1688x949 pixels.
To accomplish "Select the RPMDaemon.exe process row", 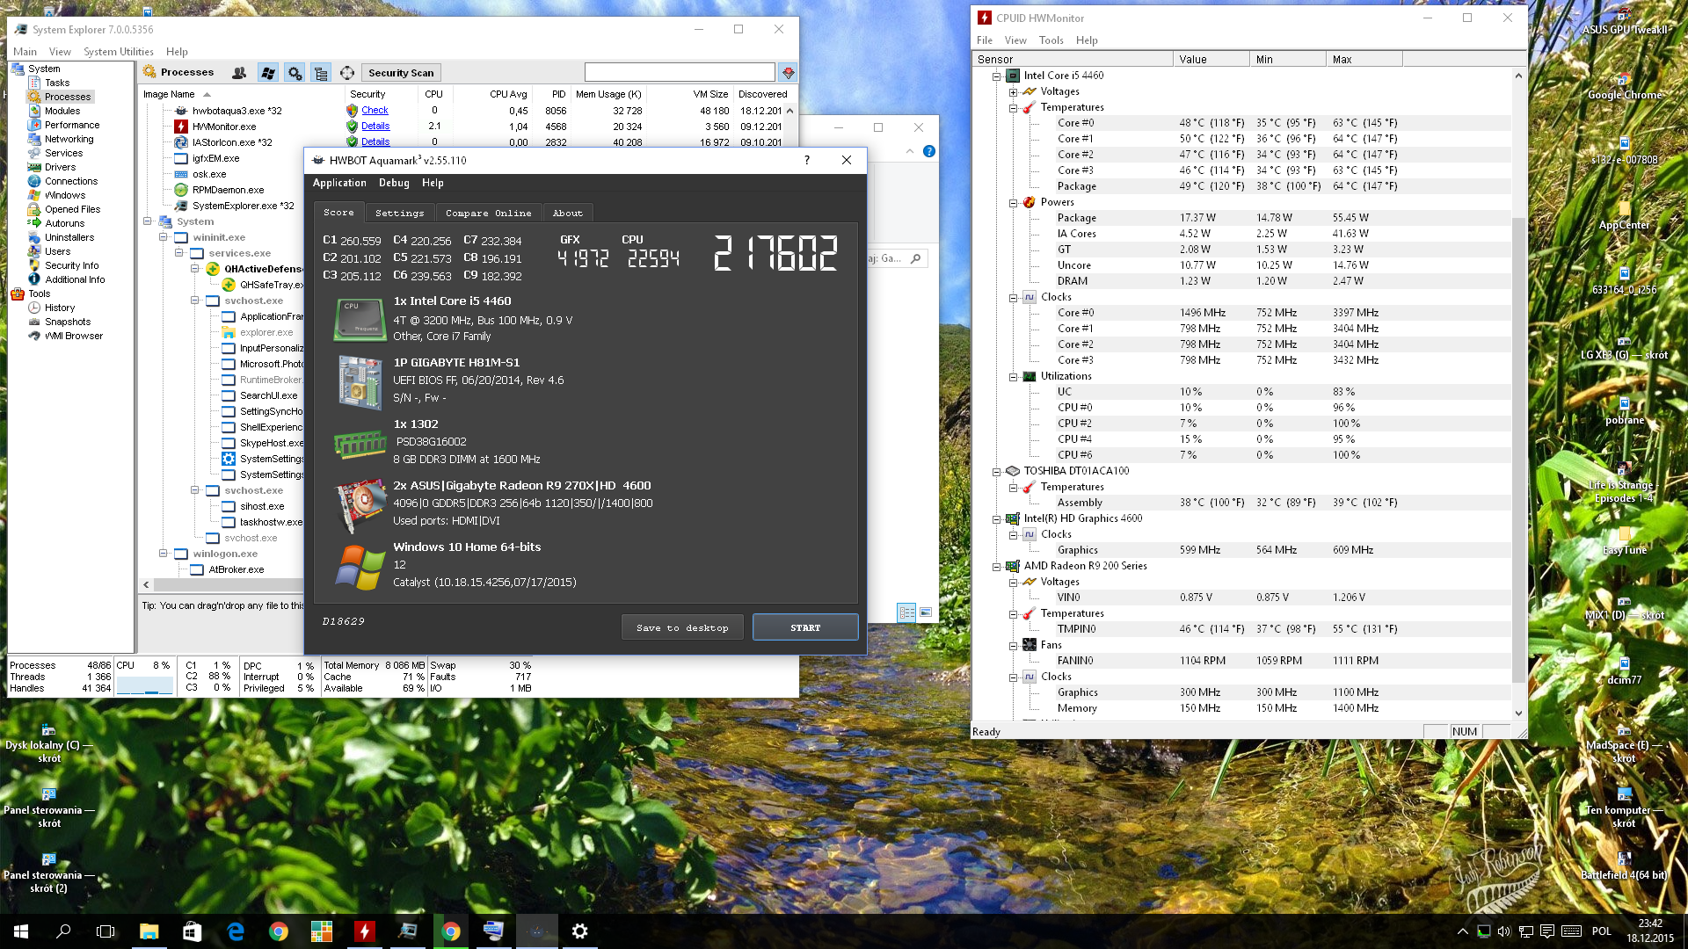I will [x=228, y=190].
